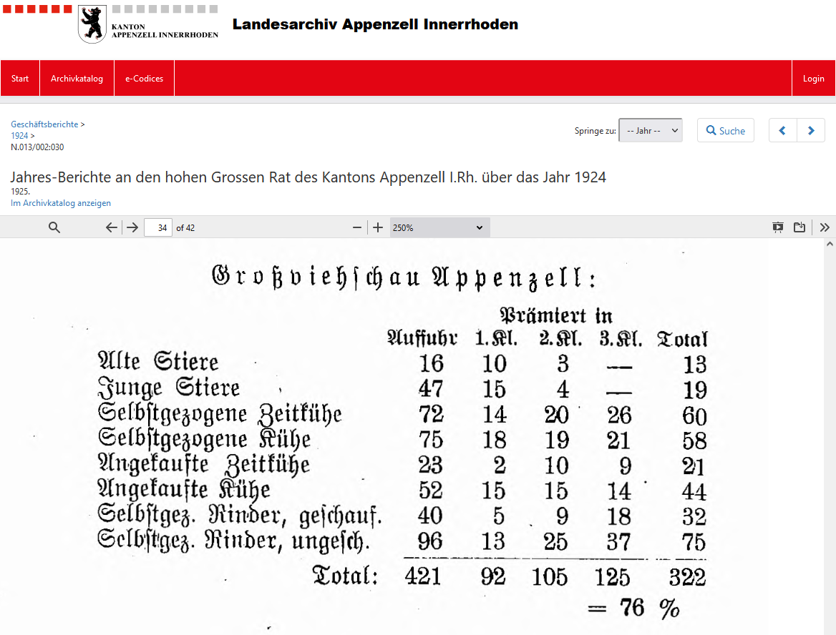Open the tools double-chevron menu

coord(825,227)
